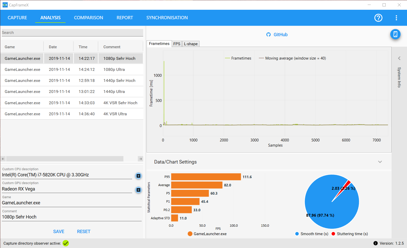Click the P95 bar showing 111.6

[x=206, y=177]
